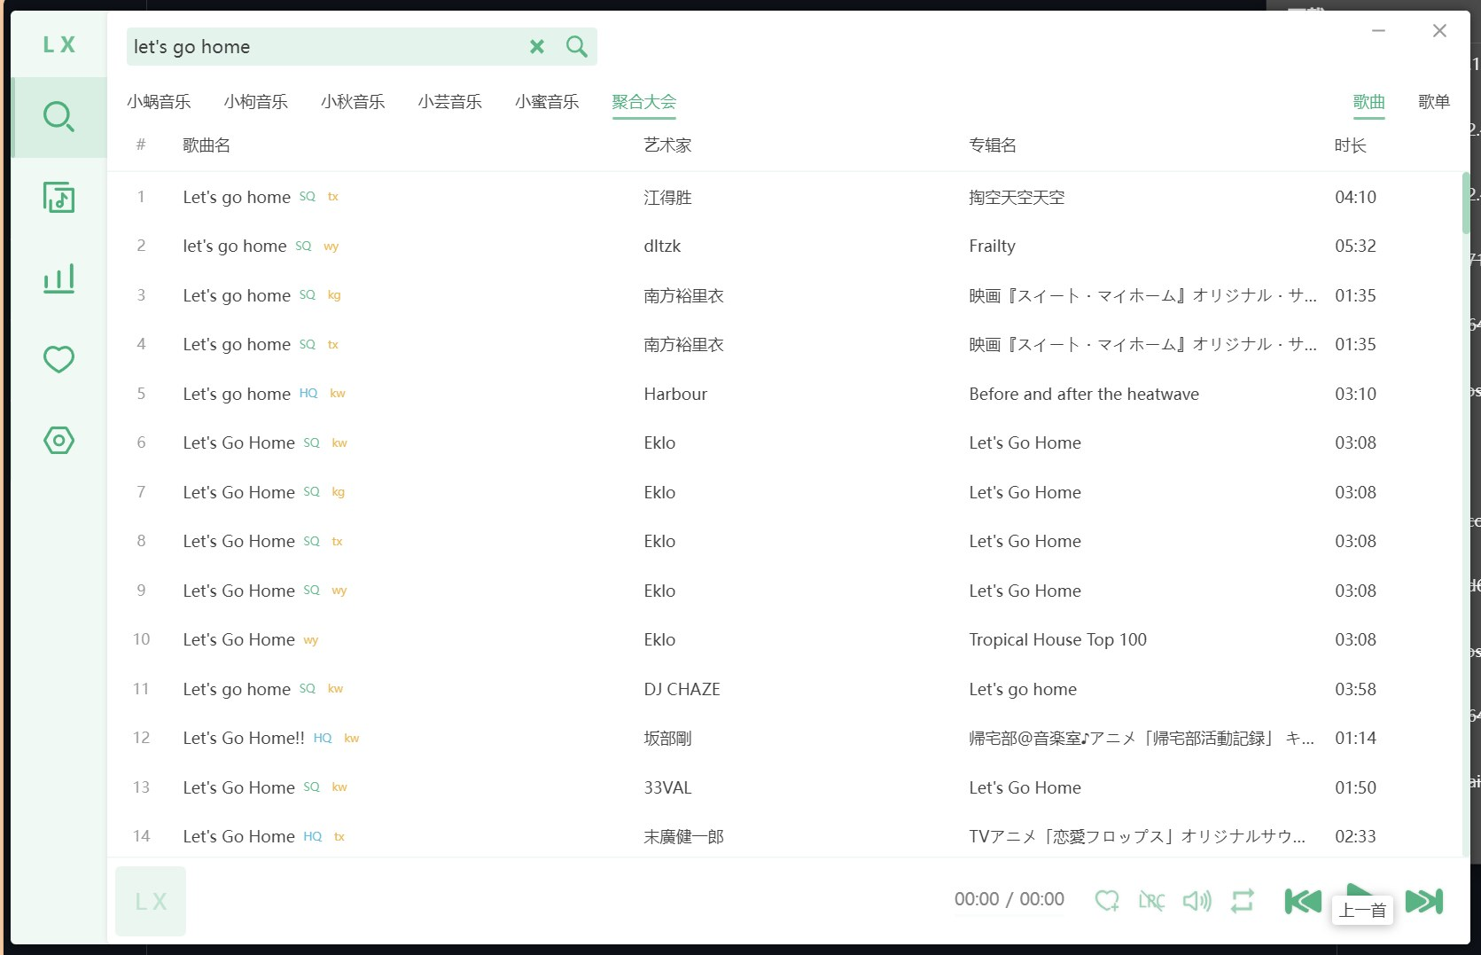1481x955 pixels.
Task: Add current song to favorites
Action: point(1106,901)
